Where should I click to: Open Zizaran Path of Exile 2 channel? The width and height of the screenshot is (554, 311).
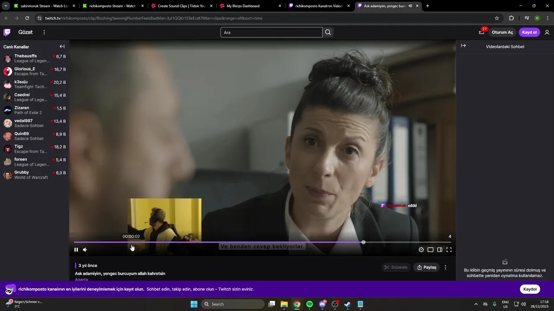pos(35,110)
